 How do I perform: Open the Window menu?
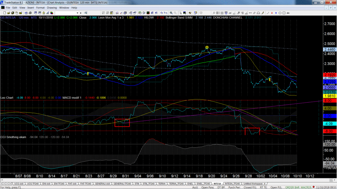tap(64, 8)
